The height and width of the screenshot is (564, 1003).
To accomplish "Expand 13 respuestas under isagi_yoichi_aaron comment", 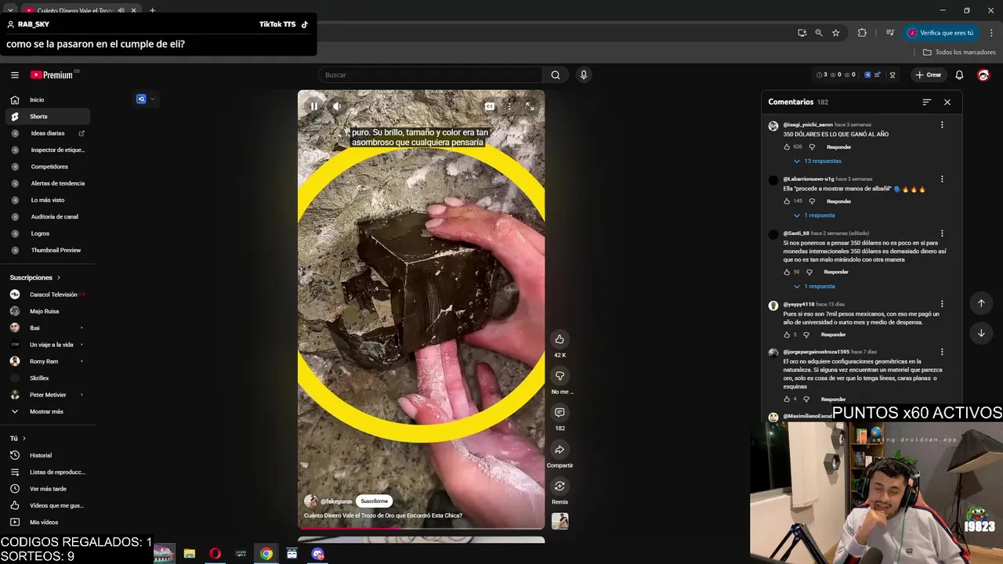I will coord(817,161).
